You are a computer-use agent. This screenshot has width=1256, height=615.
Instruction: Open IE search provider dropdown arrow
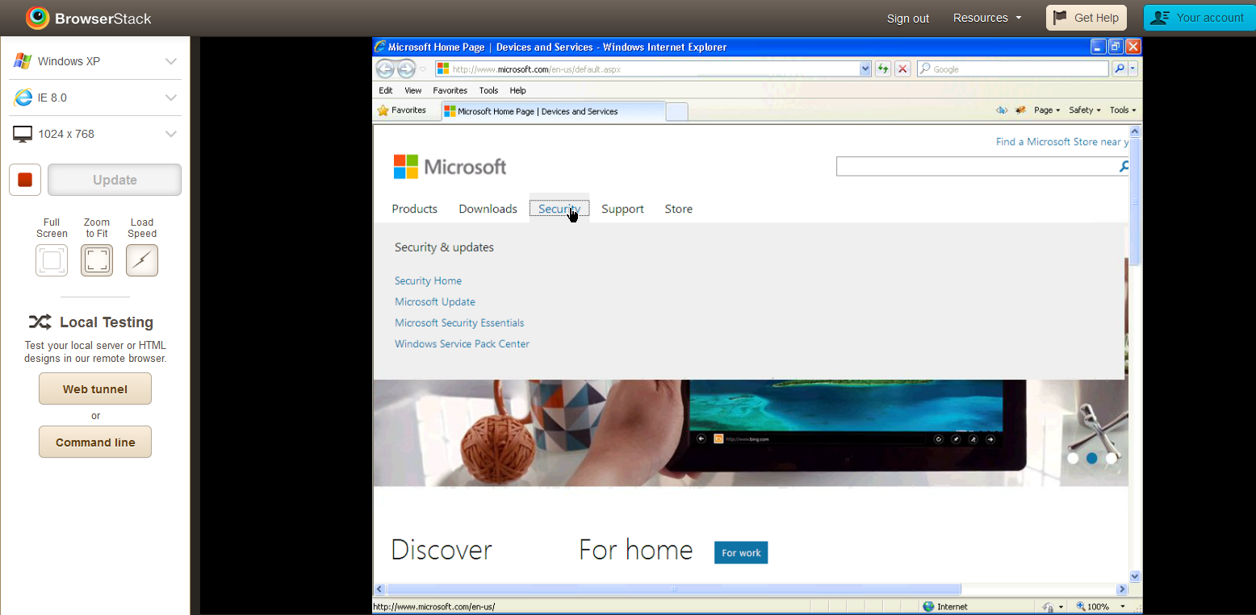(1133, 69)
